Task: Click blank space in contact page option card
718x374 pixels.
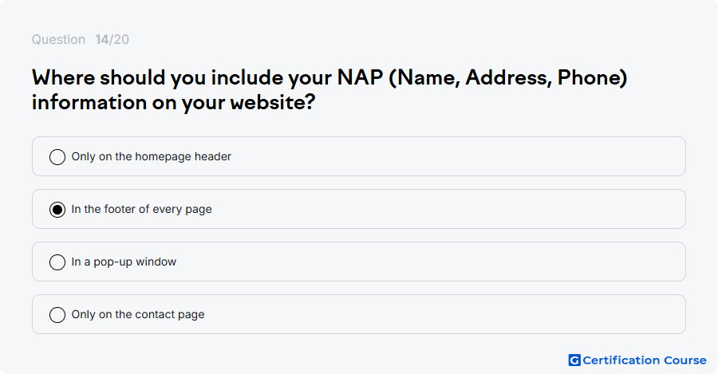Action: pos(458,314)
